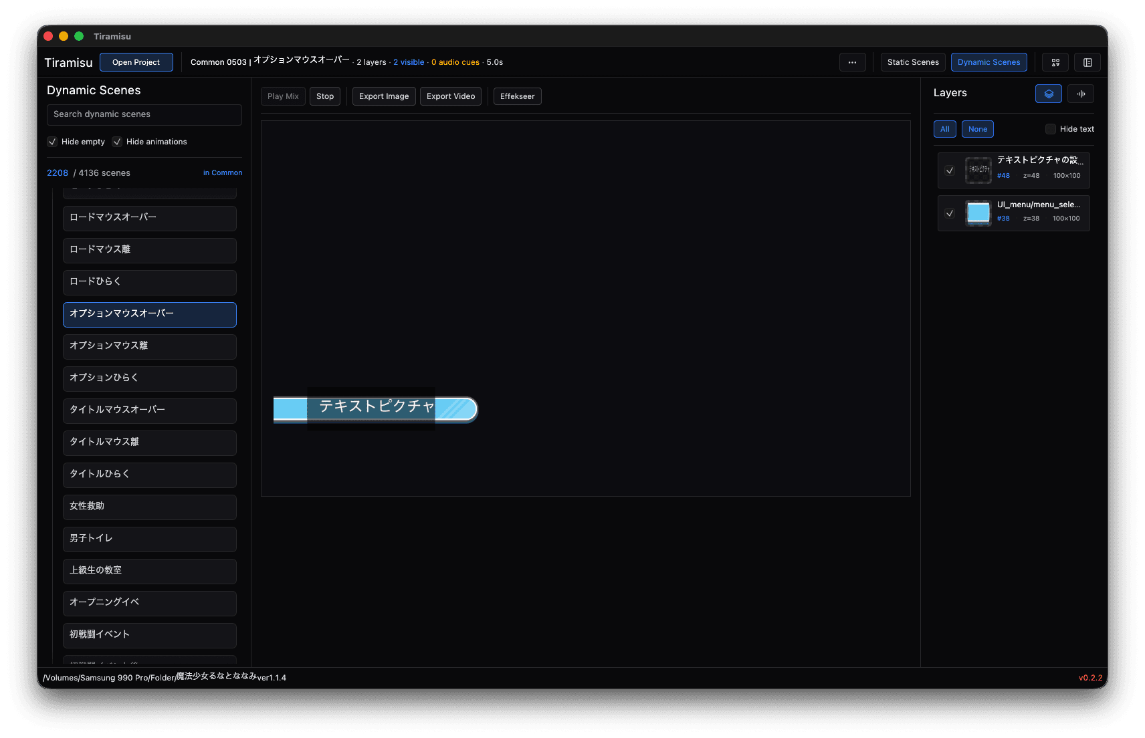Click the 'in Common' filter link
The image size is (1145, 738).
coord(223,172)
